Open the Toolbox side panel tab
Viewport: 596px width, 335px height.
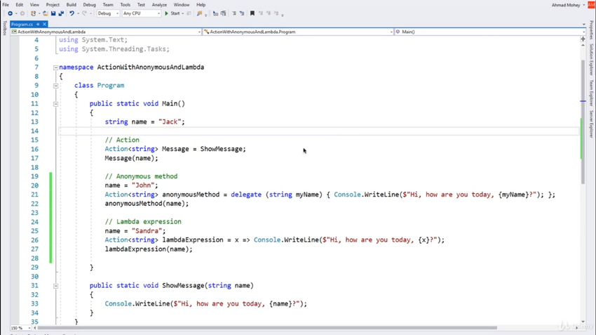click(5, 28)
